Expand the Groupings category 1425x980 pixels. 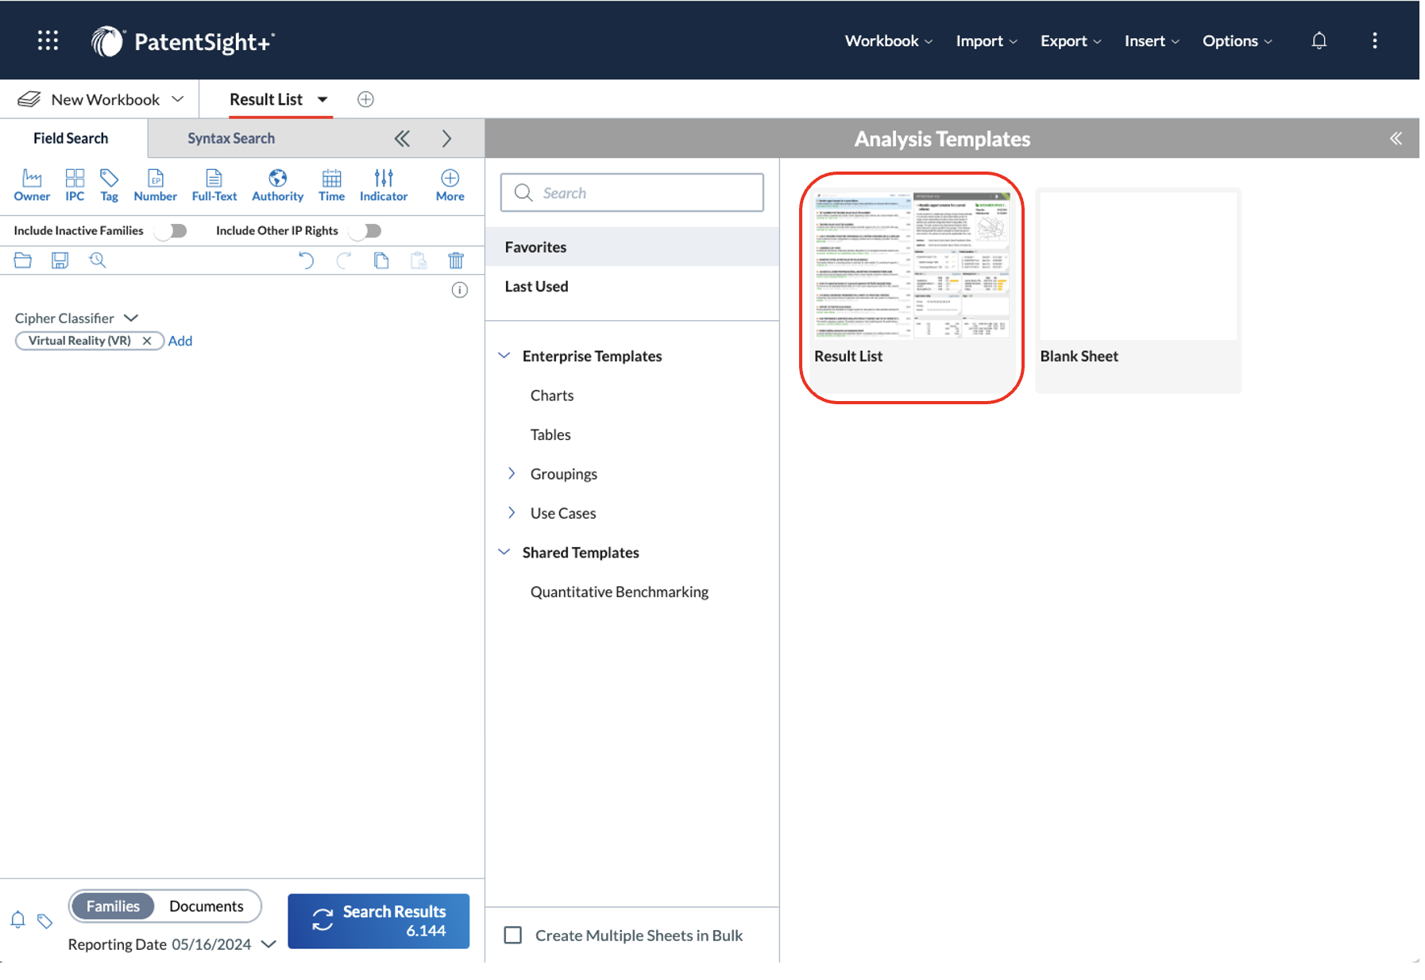pos(512,473)
